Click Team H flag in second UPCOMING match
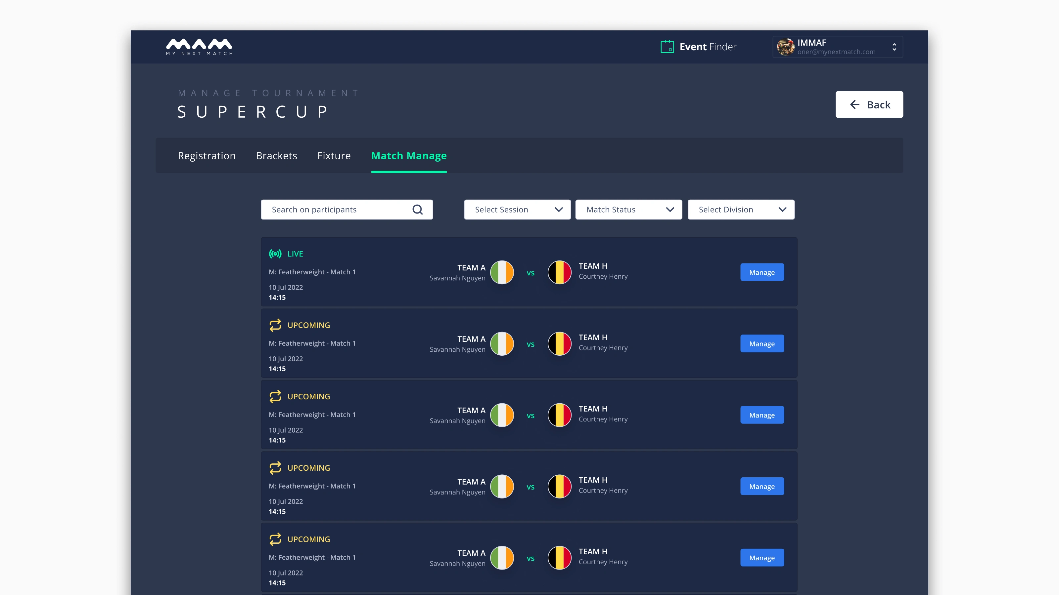Screen dimensions: 1059x595 click(x=560, y=415)
